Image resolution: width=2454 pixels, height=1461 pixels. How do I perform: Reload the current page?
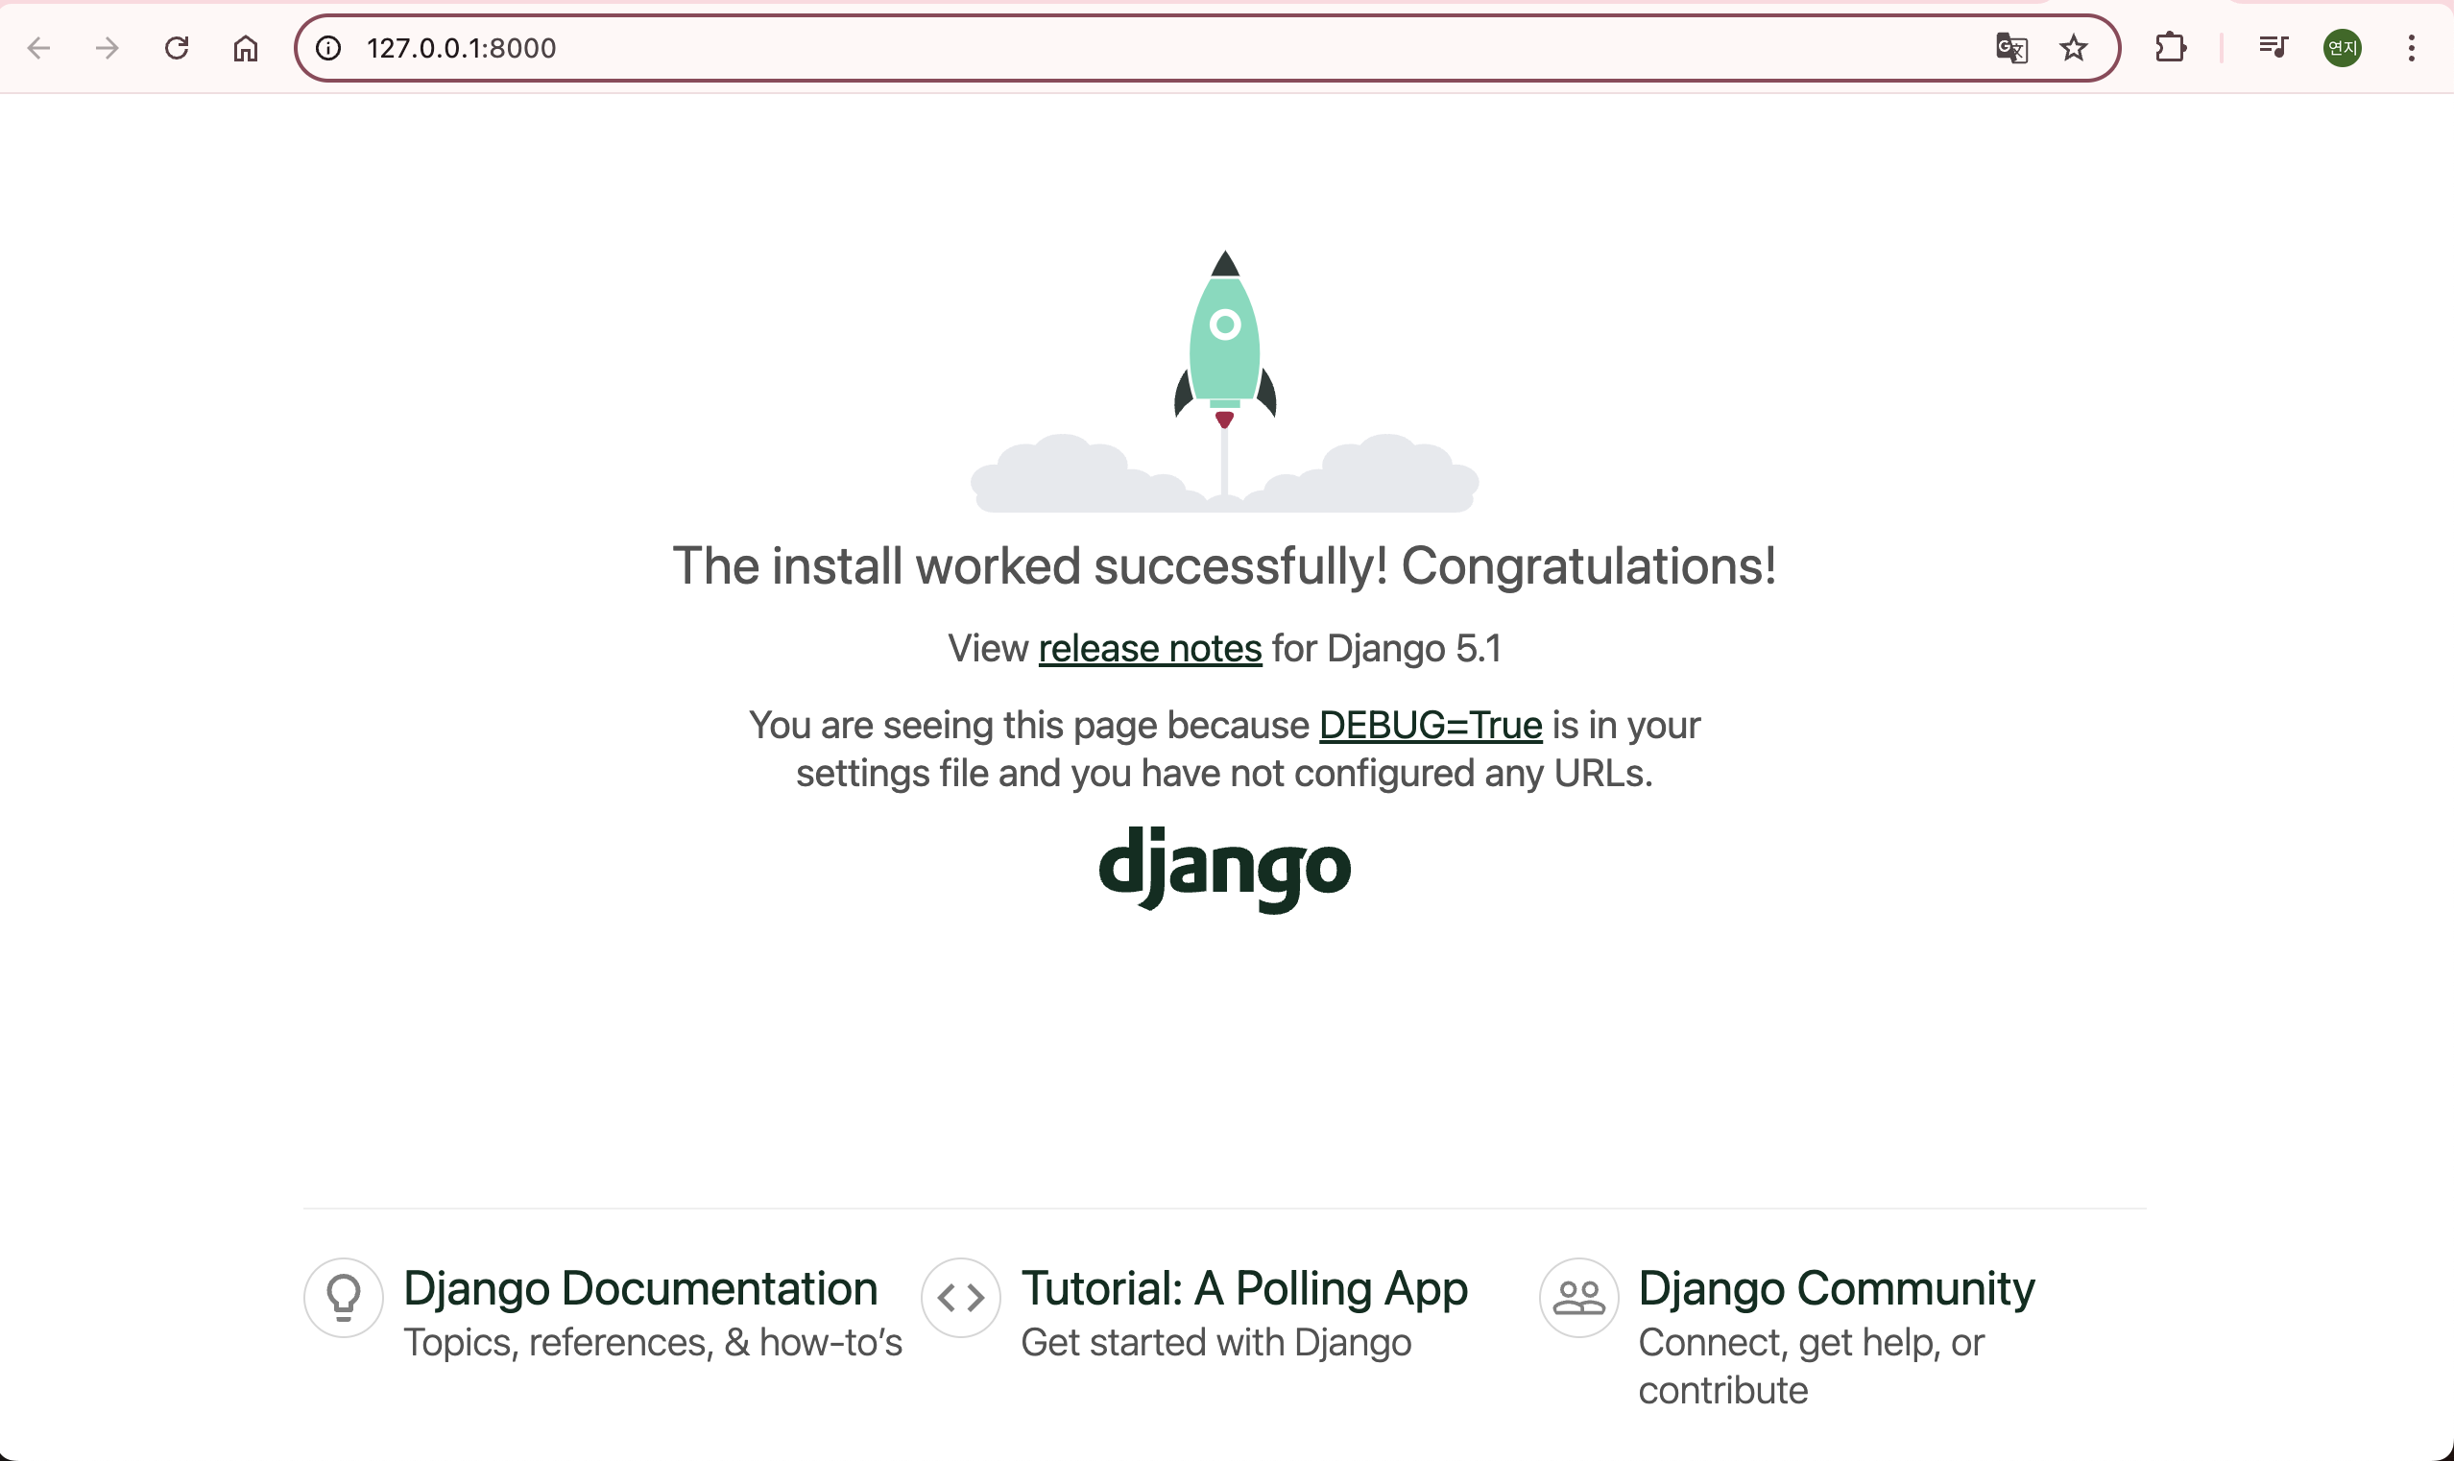point(177,47)
